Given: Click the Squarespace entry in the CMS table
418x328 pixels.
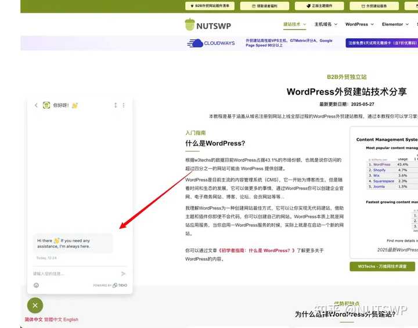Looking at the screenshot, I should pyautogui.click(x=383, y=181).
